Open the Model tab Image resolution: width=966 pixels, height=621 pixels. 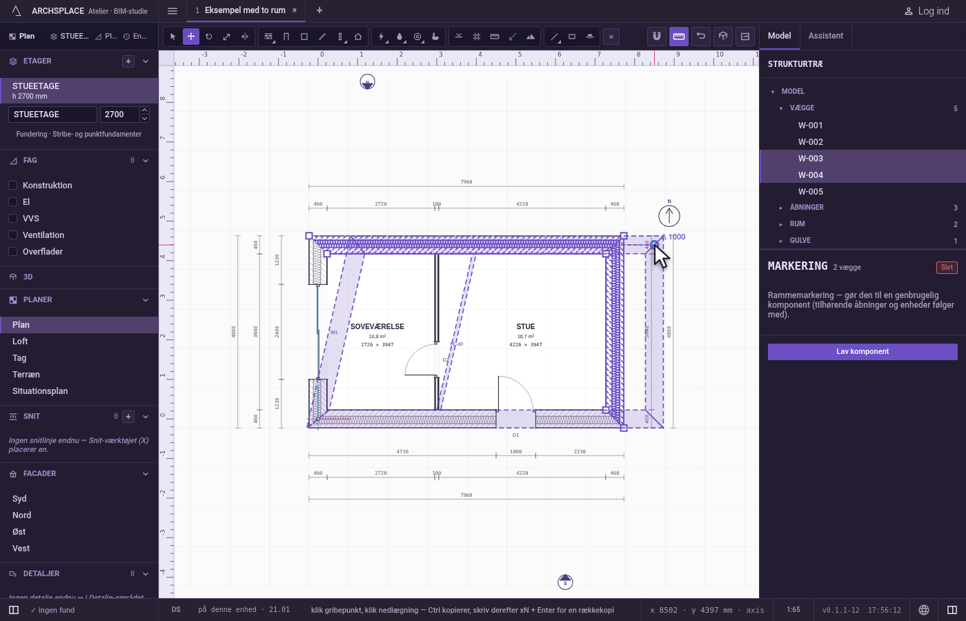click(780, 36)
